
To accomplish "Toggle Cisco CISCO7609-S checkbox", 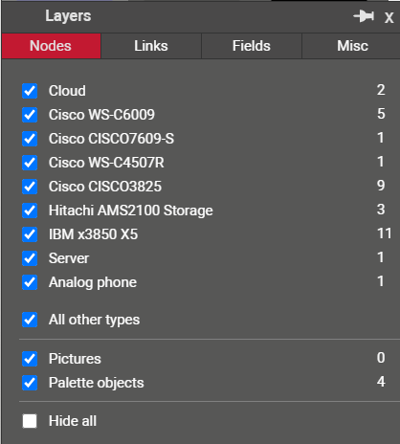I will [x=30, y=139].
